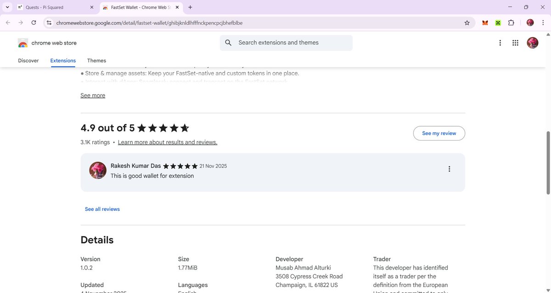The width and height of the screenshot is (551, 293).
Task: Close the Quests - Pi Squared tab
Action: (91, 7)
